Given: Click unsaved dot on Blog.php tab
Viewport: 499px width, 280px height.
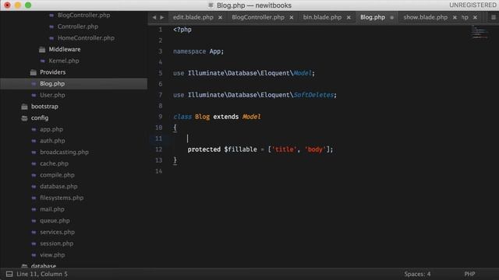Looking at the screenshot, I should click(x=392, y=17).
